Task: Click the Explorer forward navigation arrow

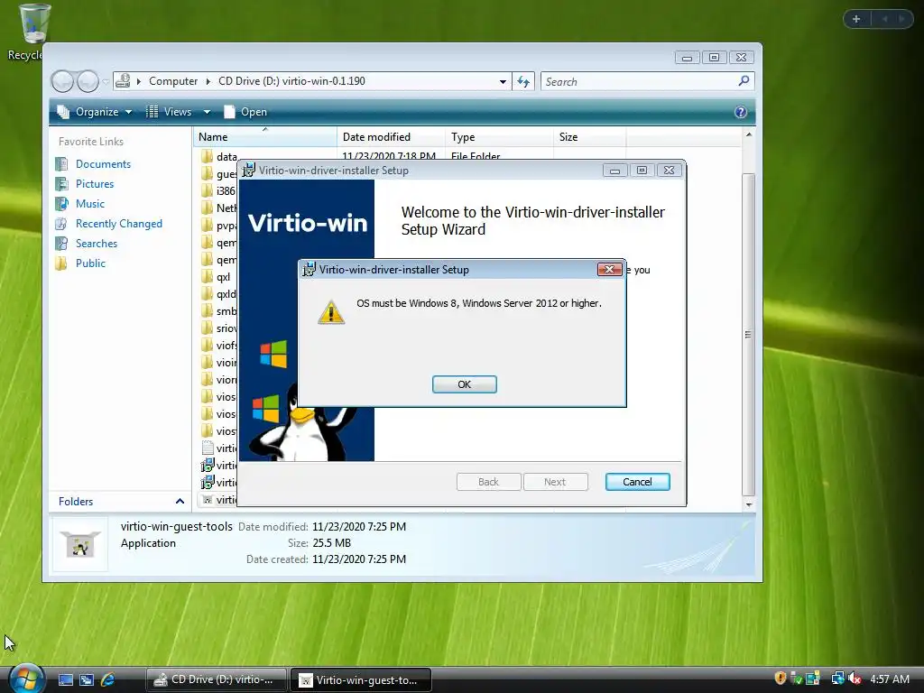Action: [88, 81]
